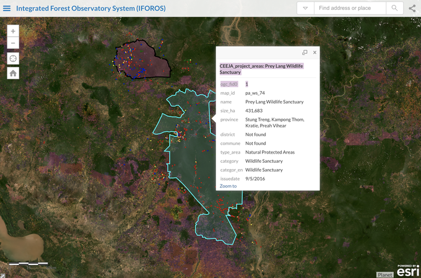Close the Prey Lang Wildlife Sanctuary popup
Screen dimensions: 421x278
click(x=315, y=53)
